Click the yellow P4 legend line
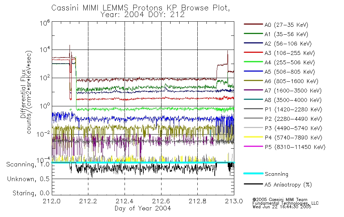 click(253, 137)
